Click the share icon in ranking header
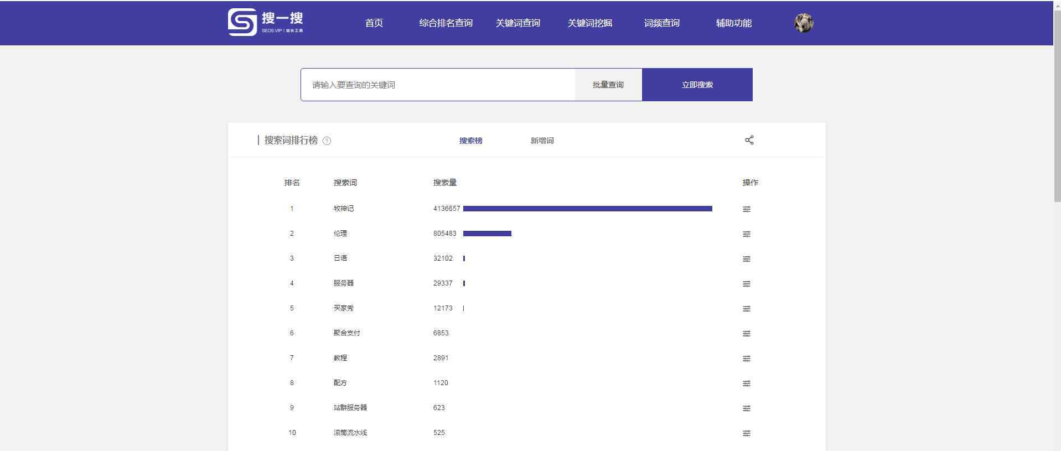1061x451 pixels. (x=749, y=140)
